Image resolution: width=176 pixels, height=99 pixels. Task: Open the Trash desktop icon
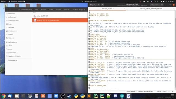click(x=6, y=5)
